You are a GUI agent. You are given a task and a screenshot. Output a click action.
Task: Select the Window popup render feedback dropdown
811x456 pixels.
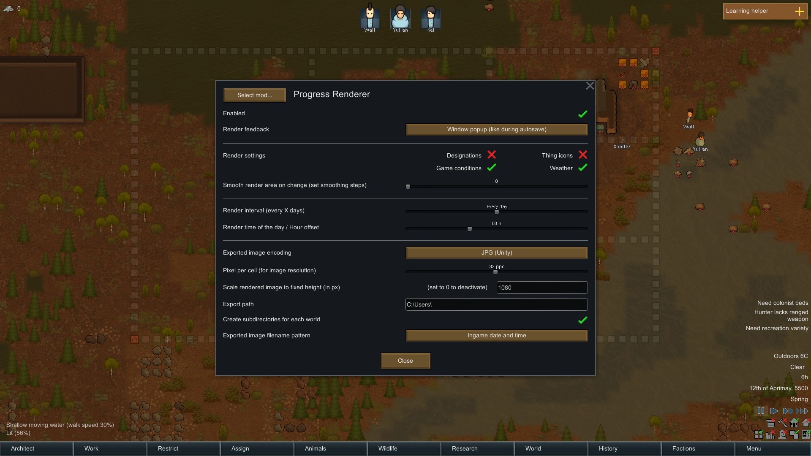[x=496, y=129]
